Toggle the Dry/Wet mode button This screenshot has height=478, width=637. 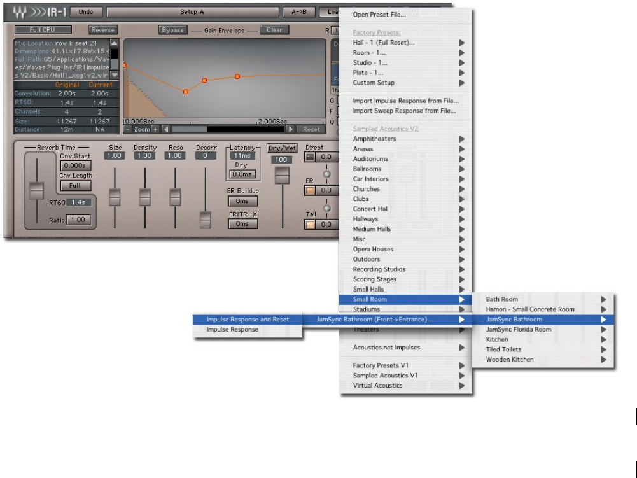coord(282,148)
